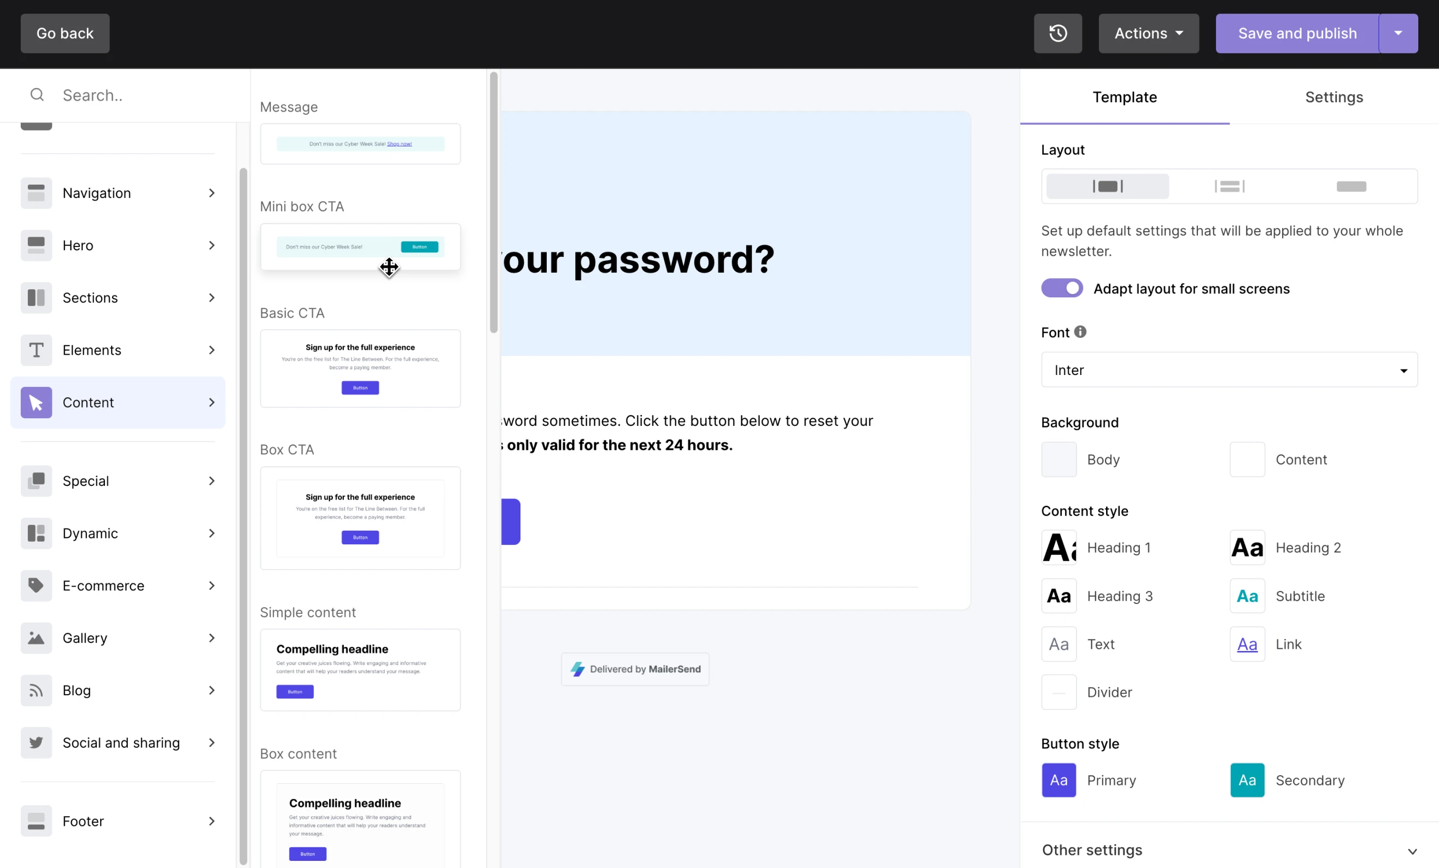Viewport: 1439px width, 868px height.
Task: Open Social and sharing category
Action: pyautogui.click(x=118, y=742)
